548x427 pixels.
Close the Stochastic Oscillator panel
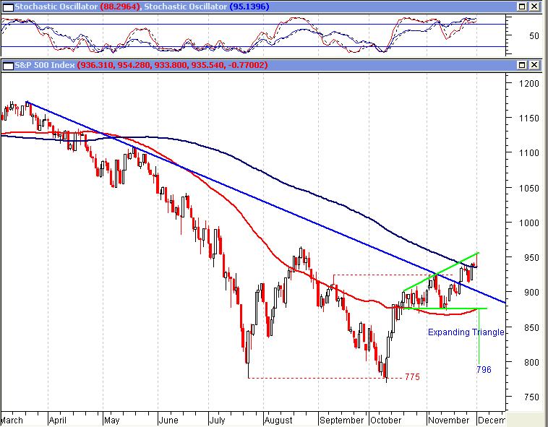534,7
